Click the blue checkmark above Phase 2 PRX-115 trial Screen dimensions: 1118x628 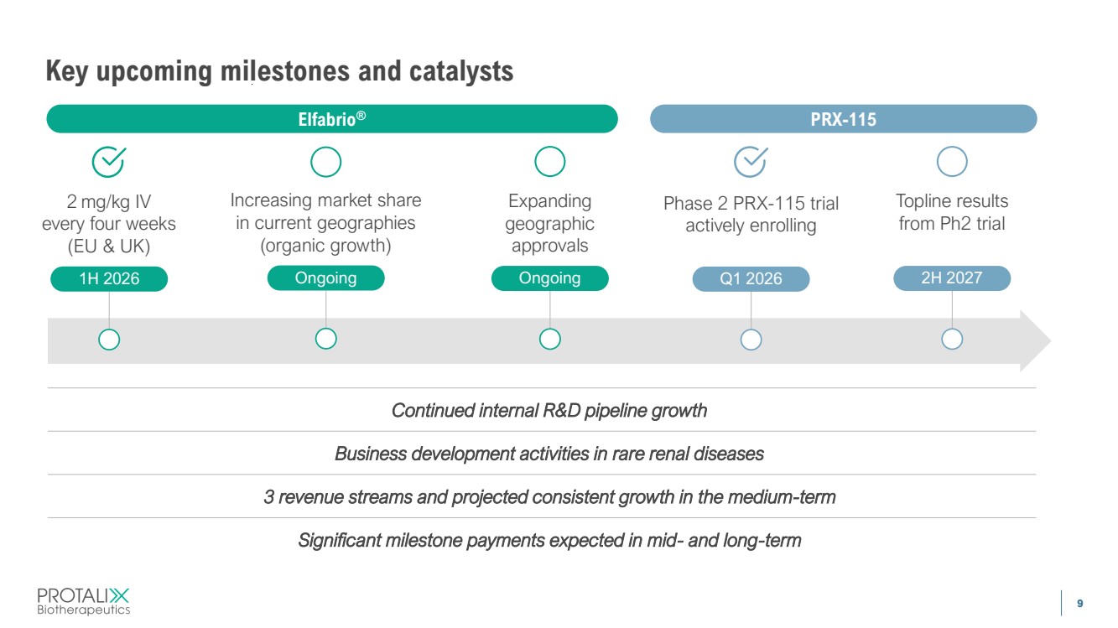pos(751,161)
